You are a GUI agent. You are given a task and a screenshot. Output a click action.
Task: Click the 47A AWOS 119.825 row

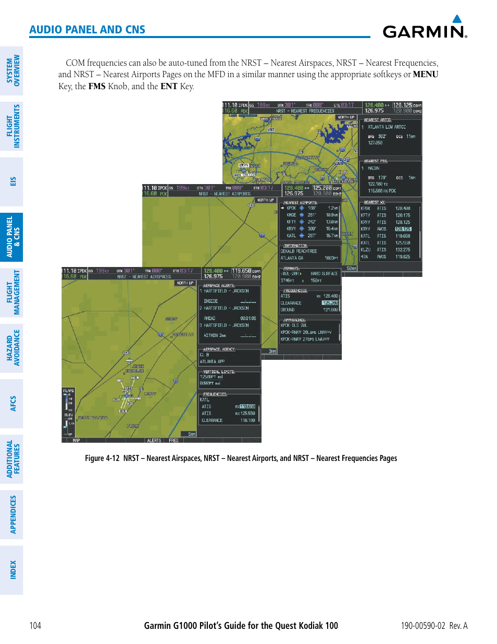[386, 257]
